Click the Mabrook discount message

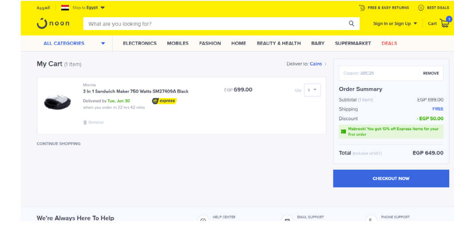[393, 132]
